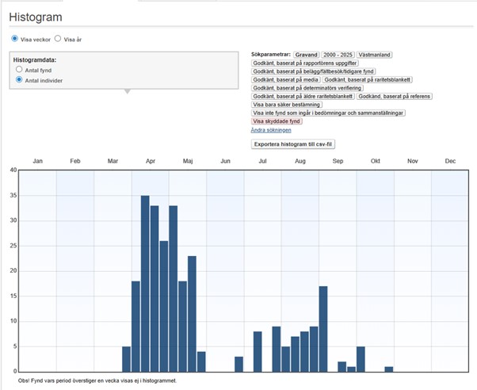477x390 pixels.
Task: Open the "Ändra sökningen" link
Action: (x=271, y=130)
